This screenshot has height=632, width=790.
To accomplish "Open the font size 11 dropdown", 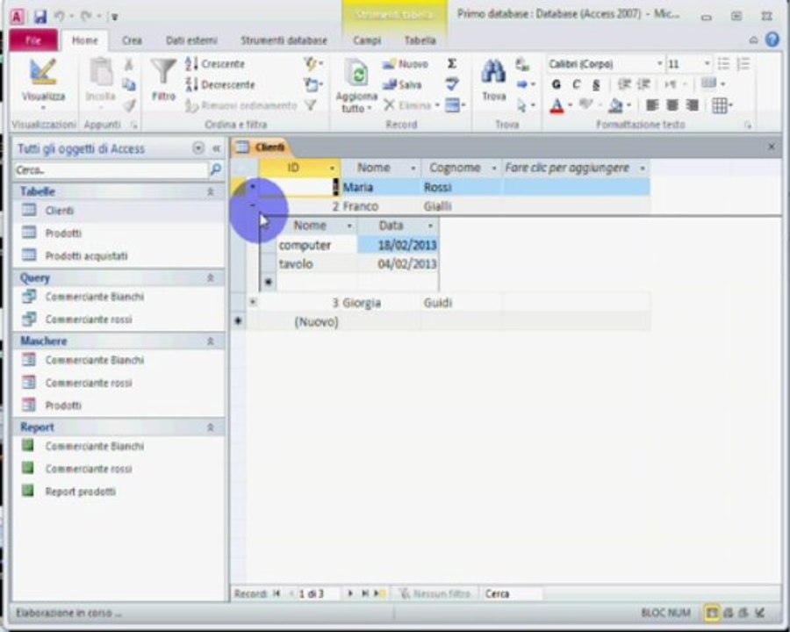I will pyautogui.click(x=707, y=64).
